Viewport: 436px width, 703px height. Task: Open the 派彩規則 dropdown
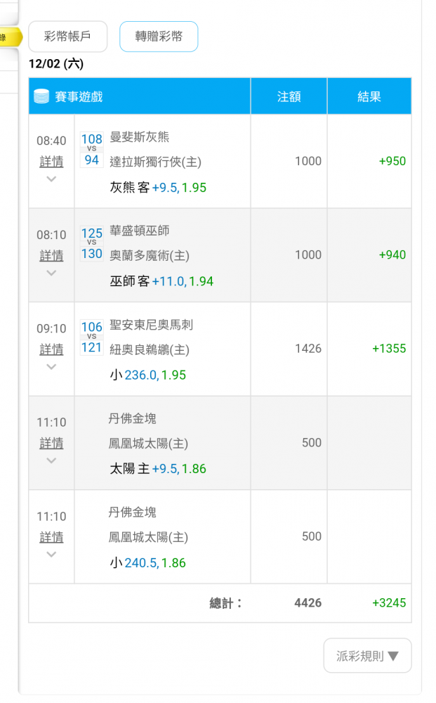pyautogui.click(x=367, y=656)
